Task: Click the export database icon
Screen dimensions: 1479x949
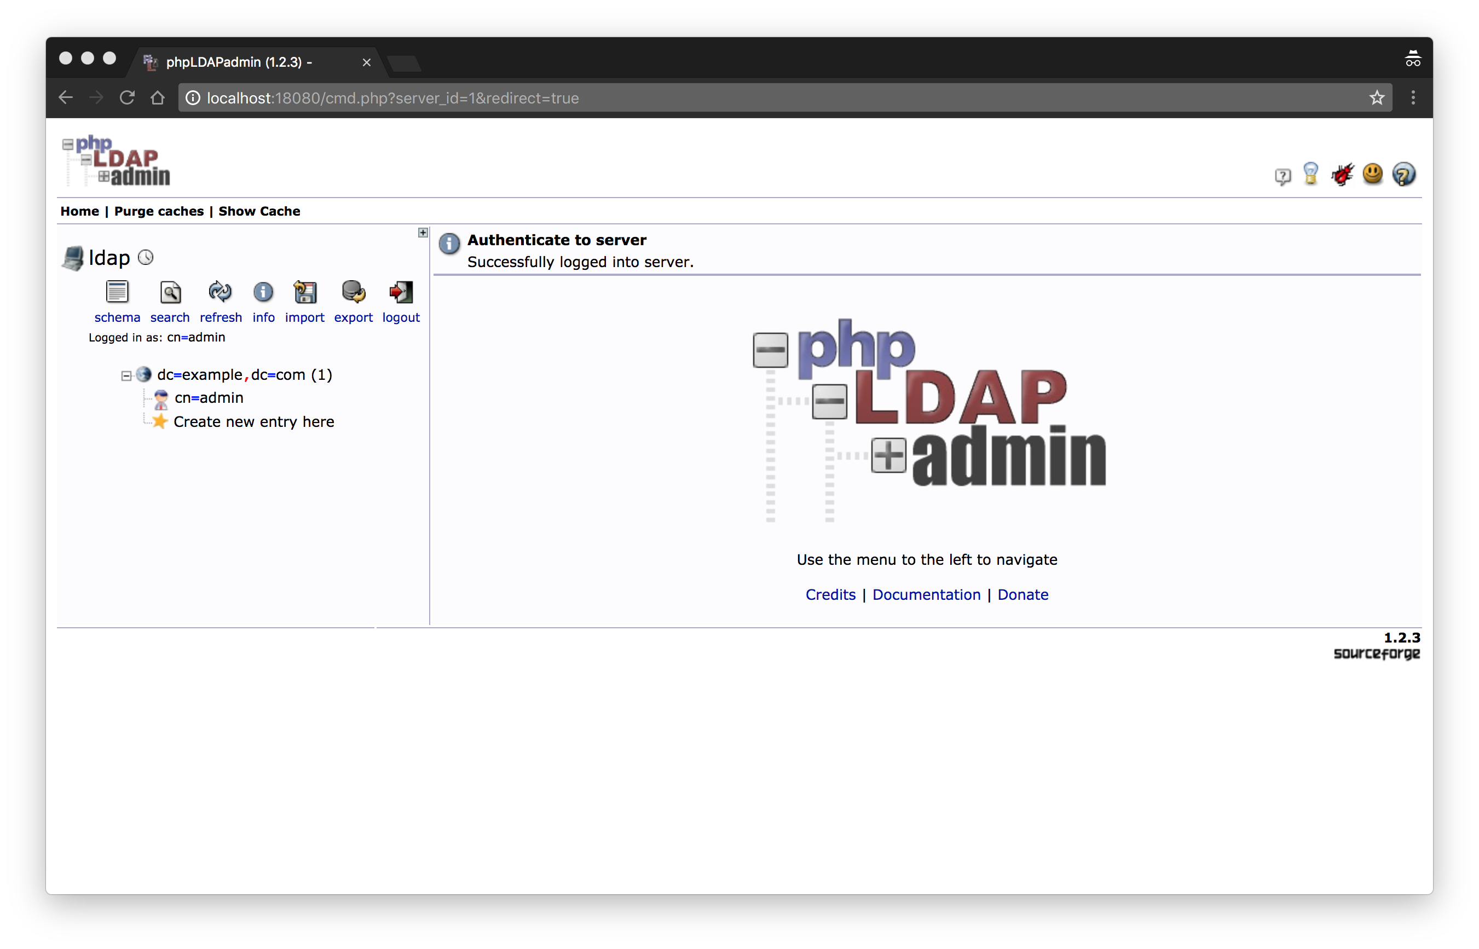Action: click(353, 292)
